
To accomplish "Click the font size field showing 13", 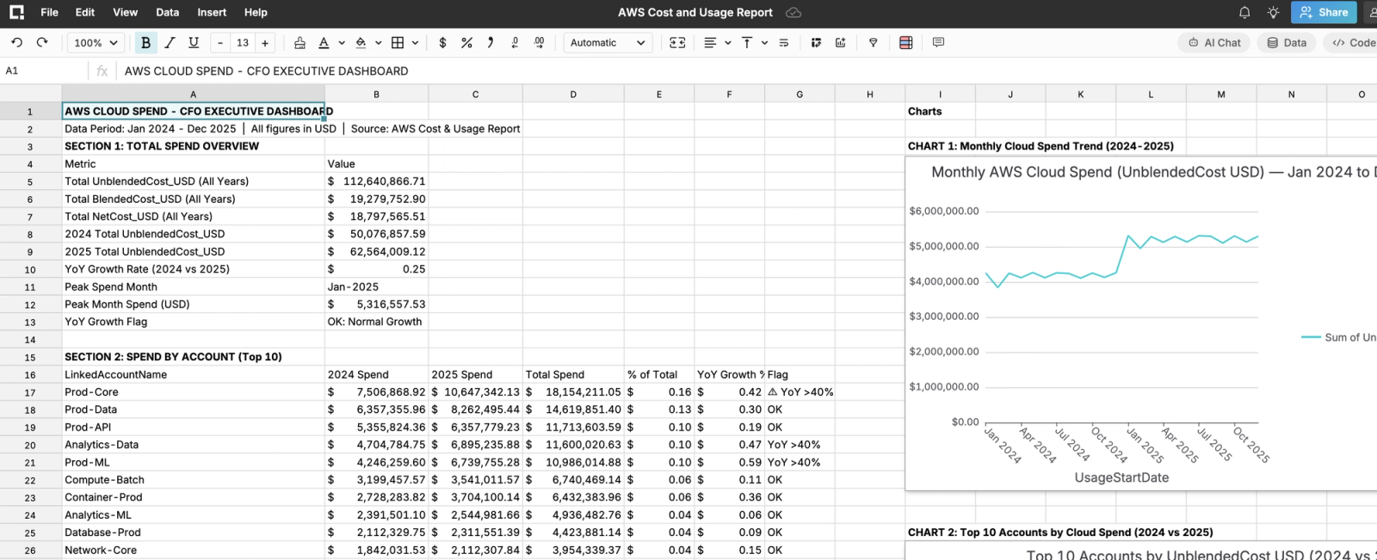I will [x=243, y=42].
